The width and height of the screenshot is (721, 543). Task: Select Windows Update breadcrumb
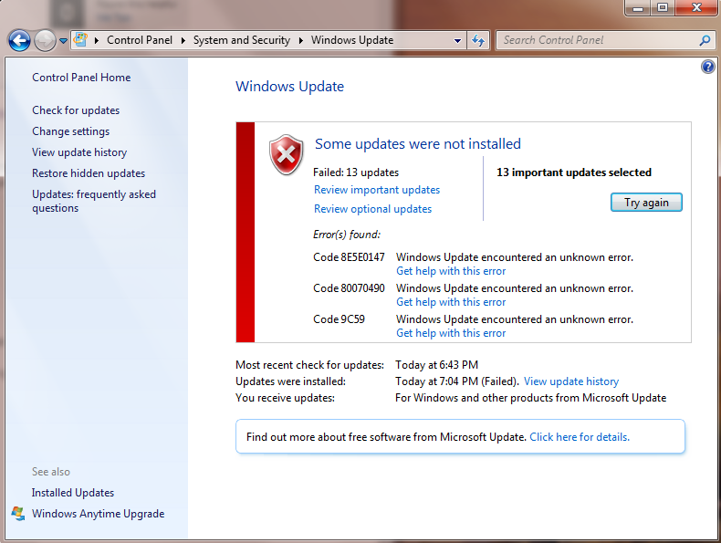352,40
